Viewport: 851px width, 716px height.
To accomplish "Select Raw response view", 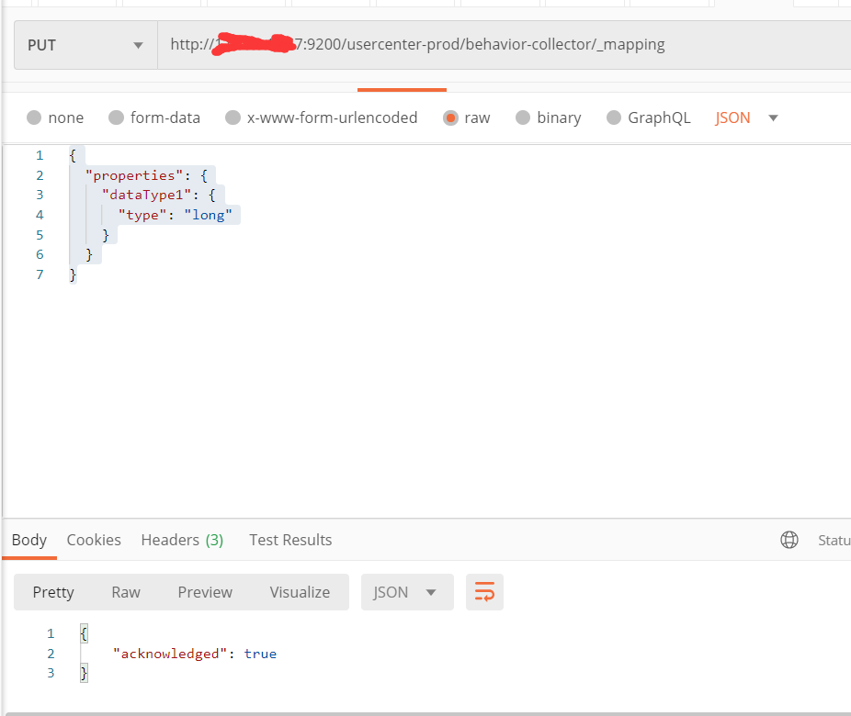I will pos(126,592).
